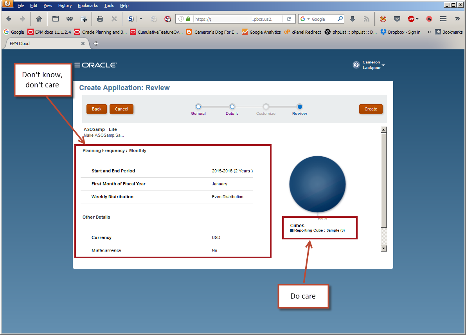Open the hamburger menu icon in browser

443,19
